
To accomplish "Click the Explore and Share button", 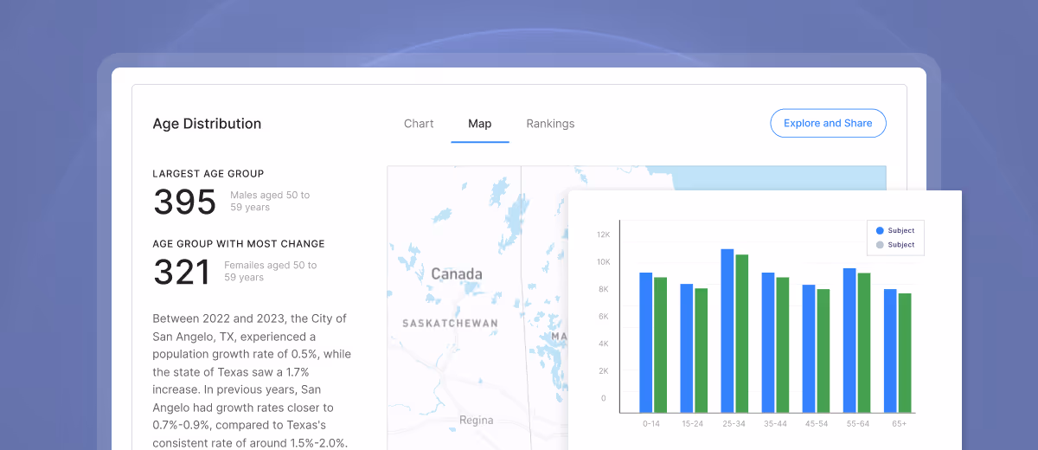I will point(828,123).
